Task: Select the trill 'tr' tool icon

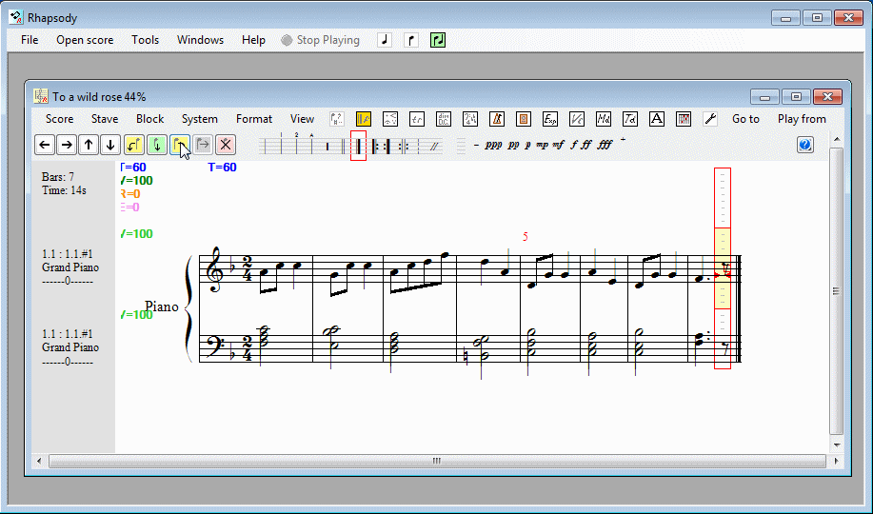Action: click(x=417, y=119)
